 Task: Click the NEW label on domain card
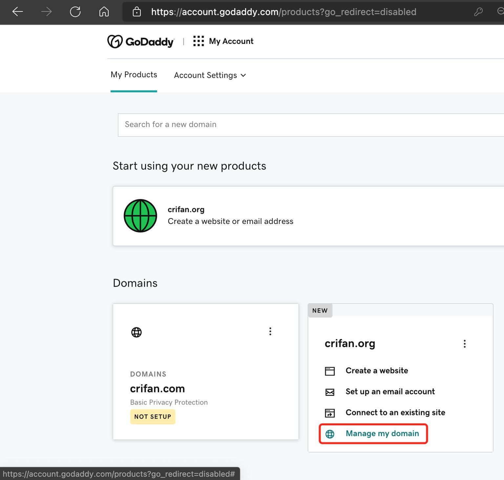coord(320,311)
